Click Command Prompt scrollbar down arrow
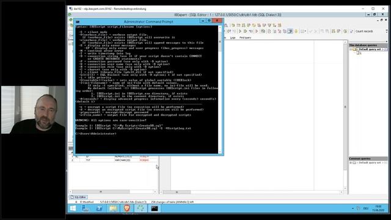Image resolution: width=391 pixels, height=220 pixels. point(220,152)
